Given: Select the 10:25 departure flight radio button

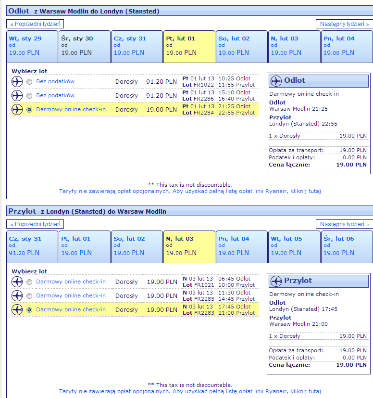Looking at the screenshot, I should [29, 82].
